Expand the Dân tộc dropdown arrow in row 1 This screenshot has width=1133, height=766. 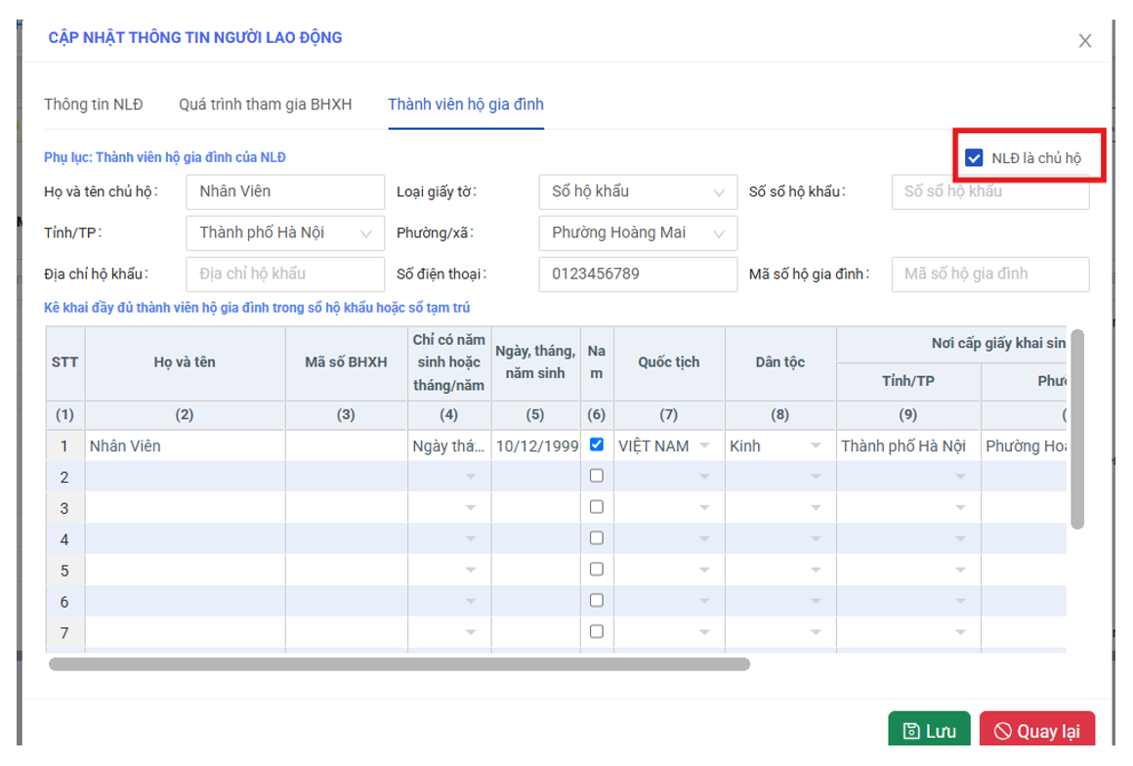816,447
